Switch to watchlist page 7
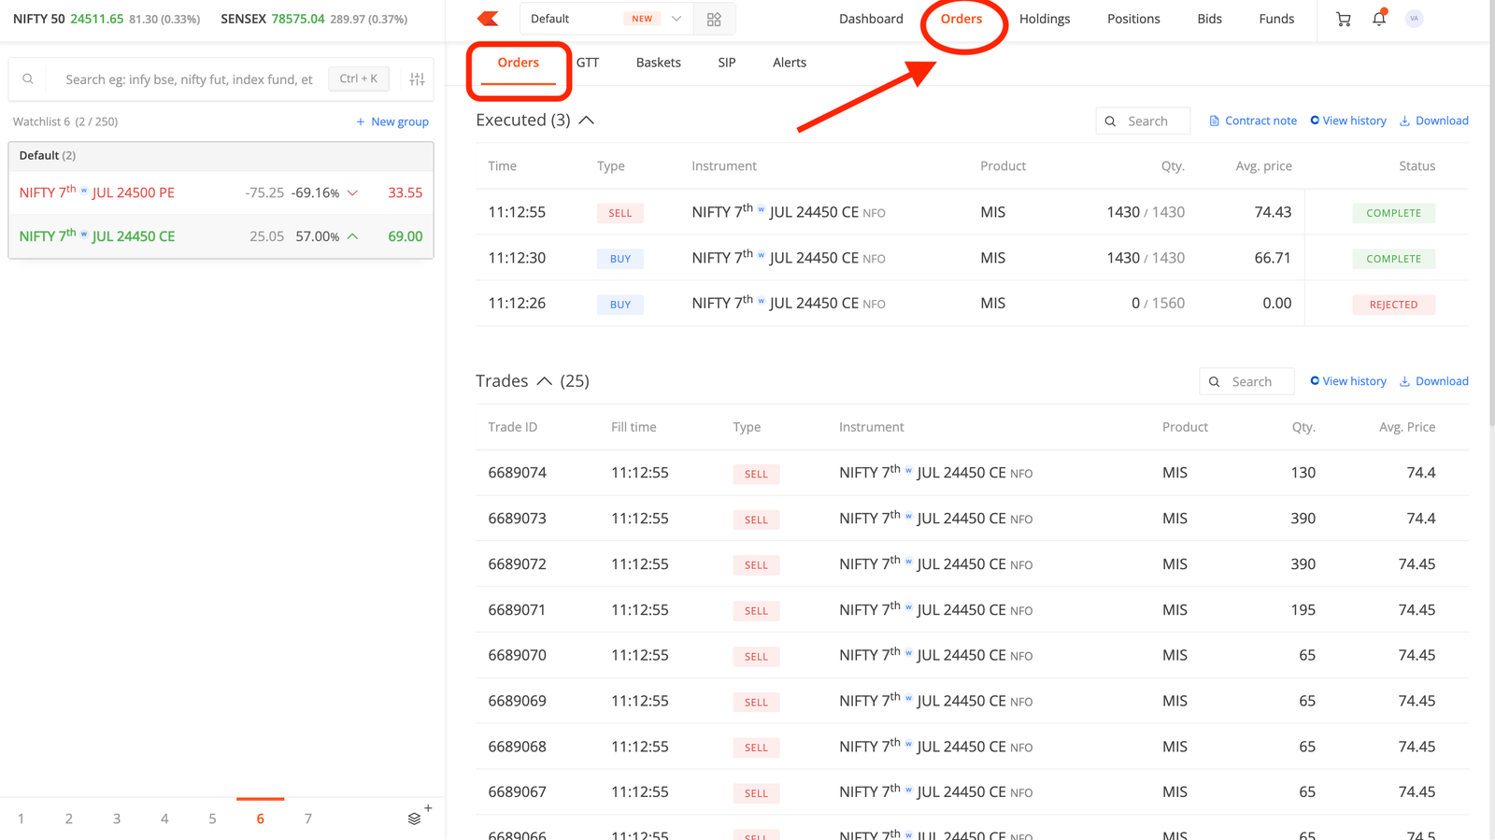This screenshot has height=840, width=1495. click(x=307, y=819)
